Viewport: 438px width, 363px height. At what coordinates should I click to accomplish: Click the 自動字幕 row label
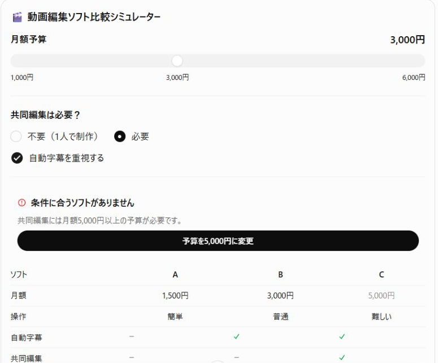coord(26,338)
